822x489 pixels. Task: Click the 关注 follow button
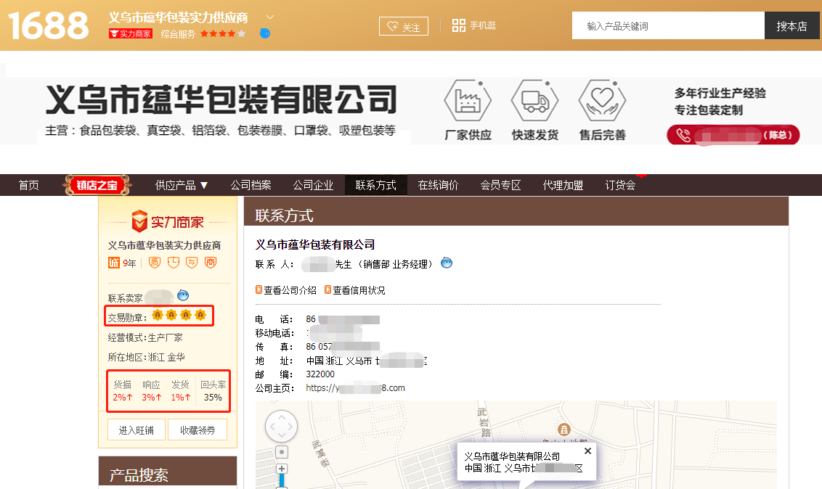pyautogui.click(x=404, y=26)
